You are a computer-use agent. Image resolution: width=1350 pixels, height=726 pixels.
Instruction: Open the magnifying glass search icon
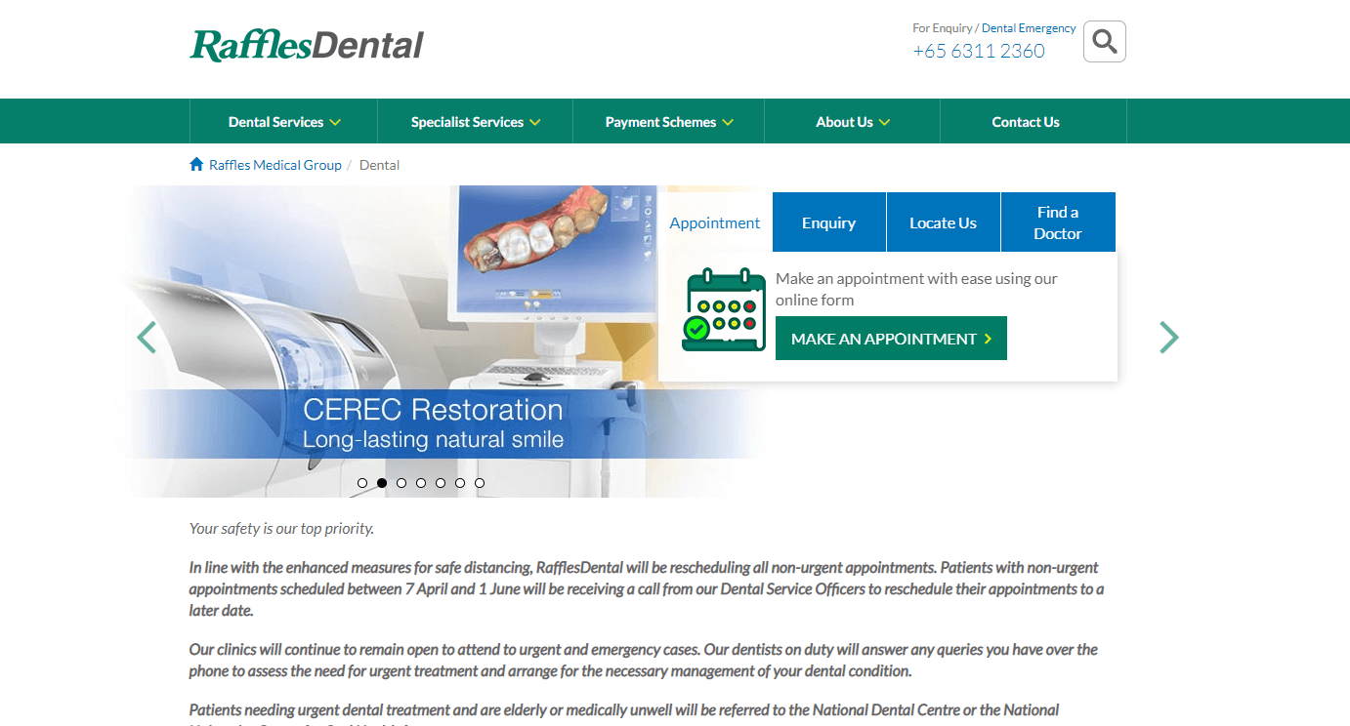(1105, 42)
